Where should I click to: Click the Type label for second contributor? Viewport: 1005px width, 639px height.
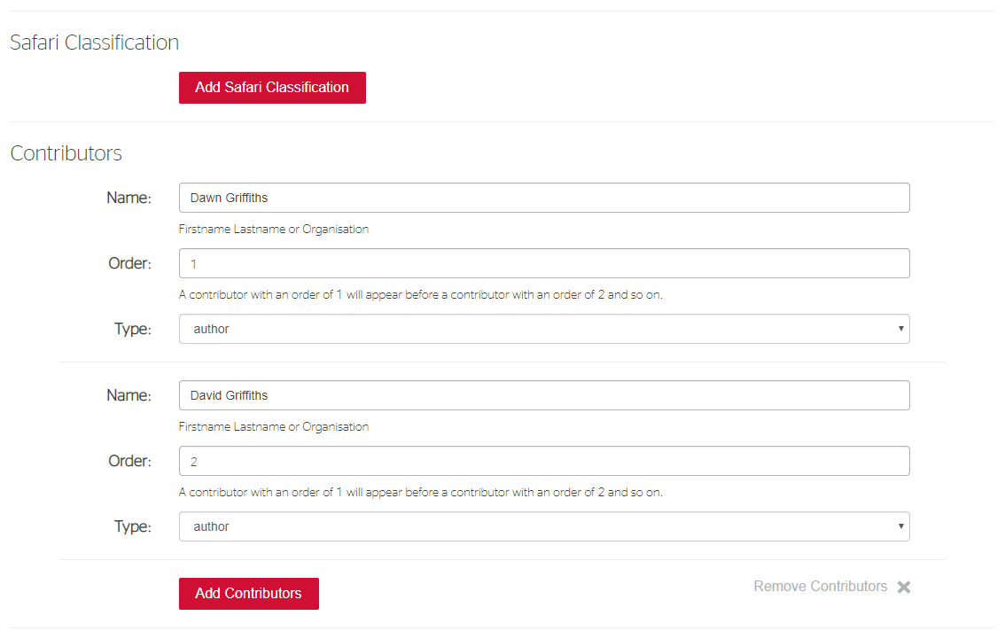[x=133, y=526]
